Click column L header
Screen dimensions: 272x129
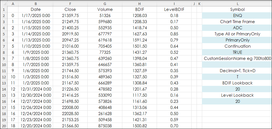click(x=237, y=3)
